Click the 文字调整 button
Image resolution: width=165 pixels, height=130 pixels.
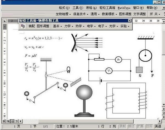pyautogui.click(x=139, y=14)
